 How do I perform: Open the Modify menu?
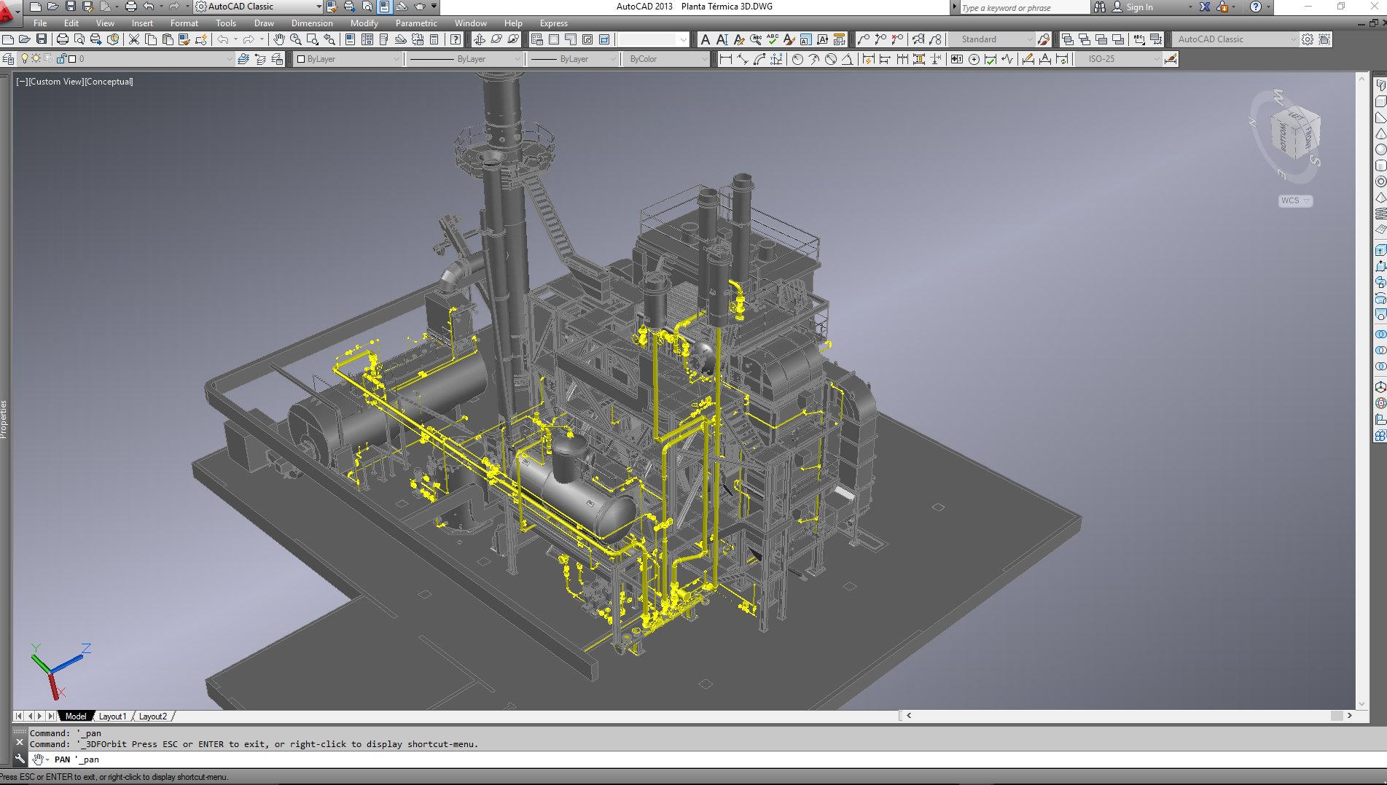(364, 23)
